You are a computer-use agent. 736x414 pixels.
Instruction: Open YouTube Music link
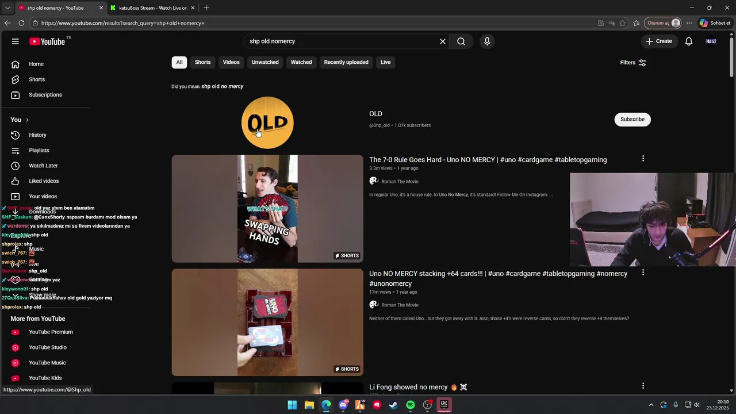pyautogui.click(x=46, y=363)
